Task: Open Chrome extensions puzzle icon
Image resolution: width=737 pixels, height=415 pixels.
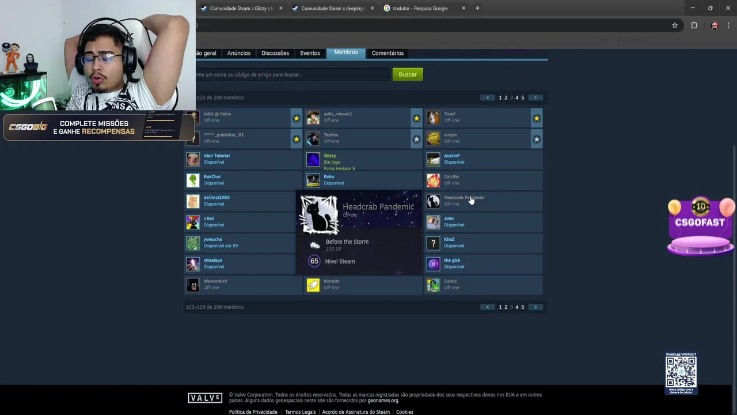Action: coord(694,25)
